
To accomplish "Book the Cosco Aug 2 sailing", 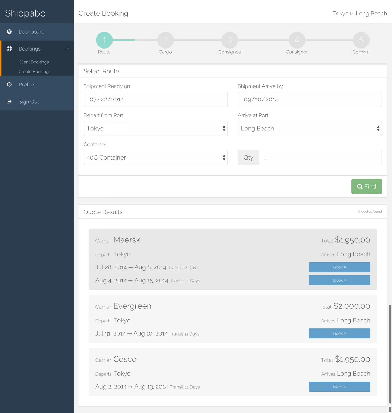I will click(339, 387).
